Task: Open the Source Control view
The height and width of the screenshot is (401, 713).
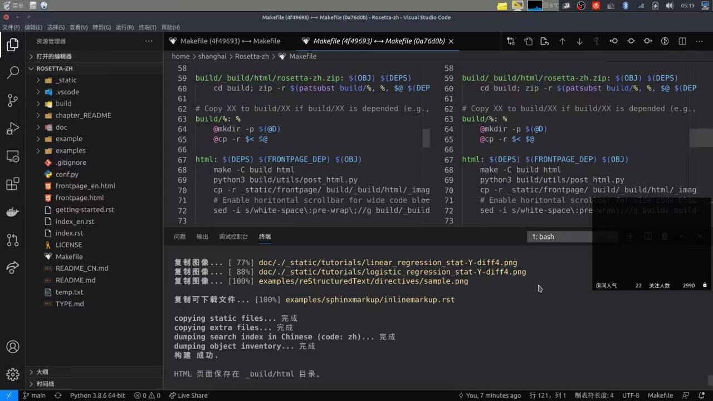Action: [x=12, y=101]
